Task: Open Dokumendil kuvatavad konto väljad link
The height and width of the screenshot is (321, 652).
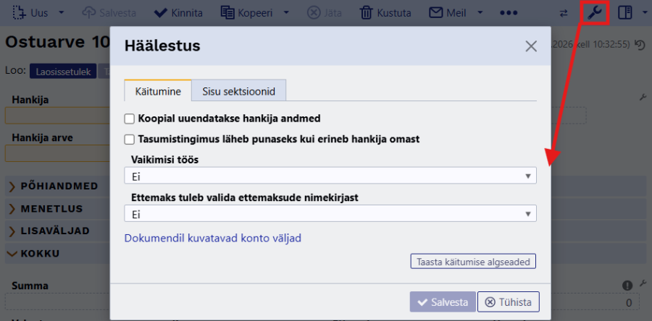Action: pyautogui.click(x=213, y=238)
